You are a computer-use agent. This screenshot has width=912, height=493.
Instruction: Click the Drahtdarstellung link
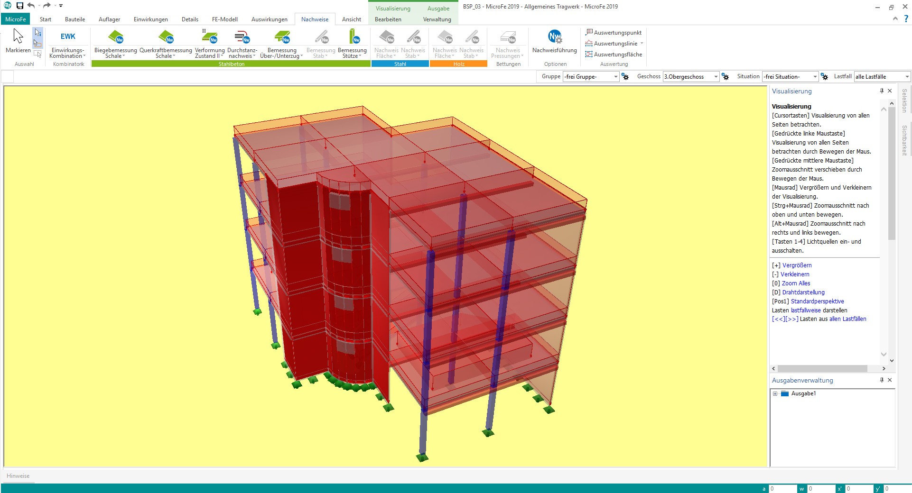(803, 292)
